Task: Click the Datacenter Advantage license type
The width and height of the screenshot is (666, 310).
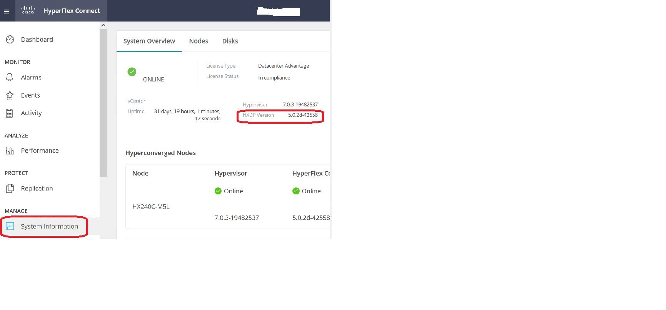Action: click(x=284, y=66)
